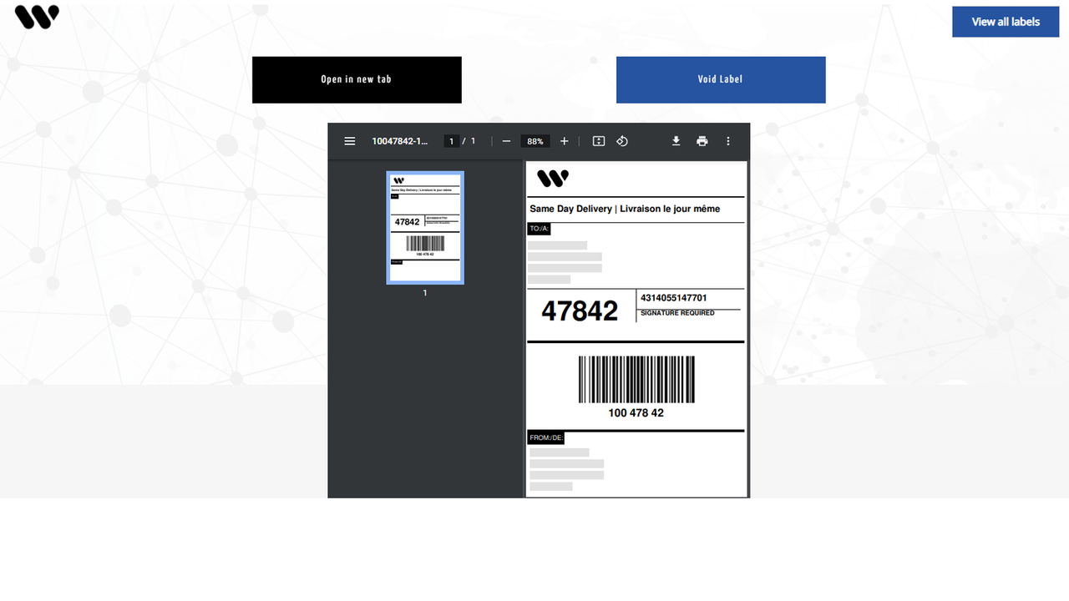Select the current zoom percentage display
Image resolution: width=1069 pixels, height=601 pixels.
coord(534,141)
